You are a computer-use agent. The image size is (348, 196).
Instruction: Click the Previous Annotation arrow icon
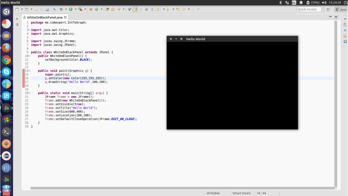(x=168, y=9)
